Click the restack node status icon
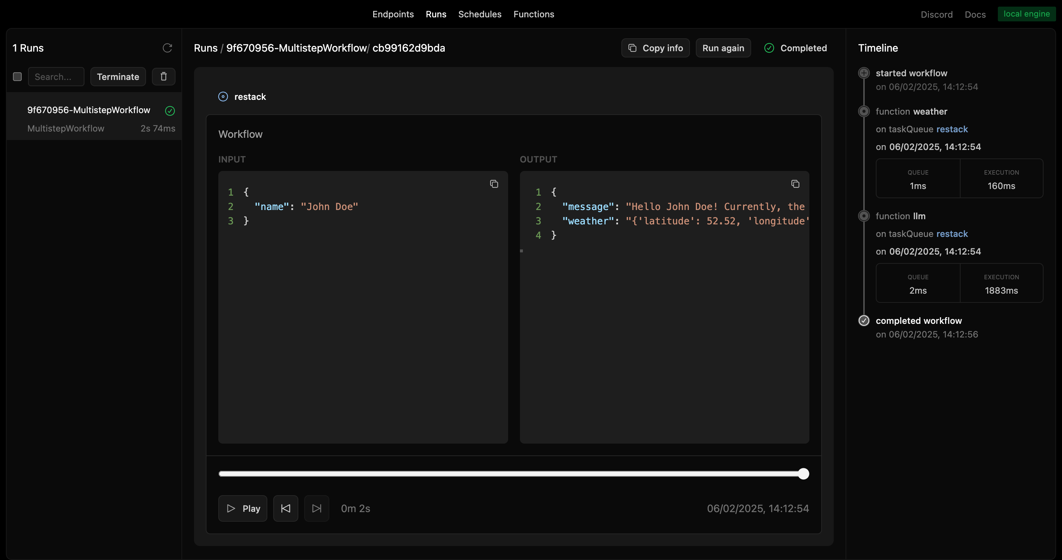1062x560 pixels. (223, 97)
